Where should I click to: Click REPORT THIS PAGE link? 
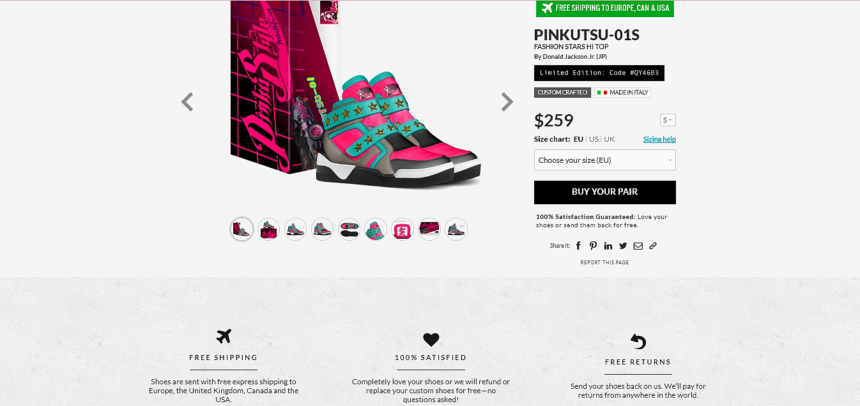(x=604, y=262)
